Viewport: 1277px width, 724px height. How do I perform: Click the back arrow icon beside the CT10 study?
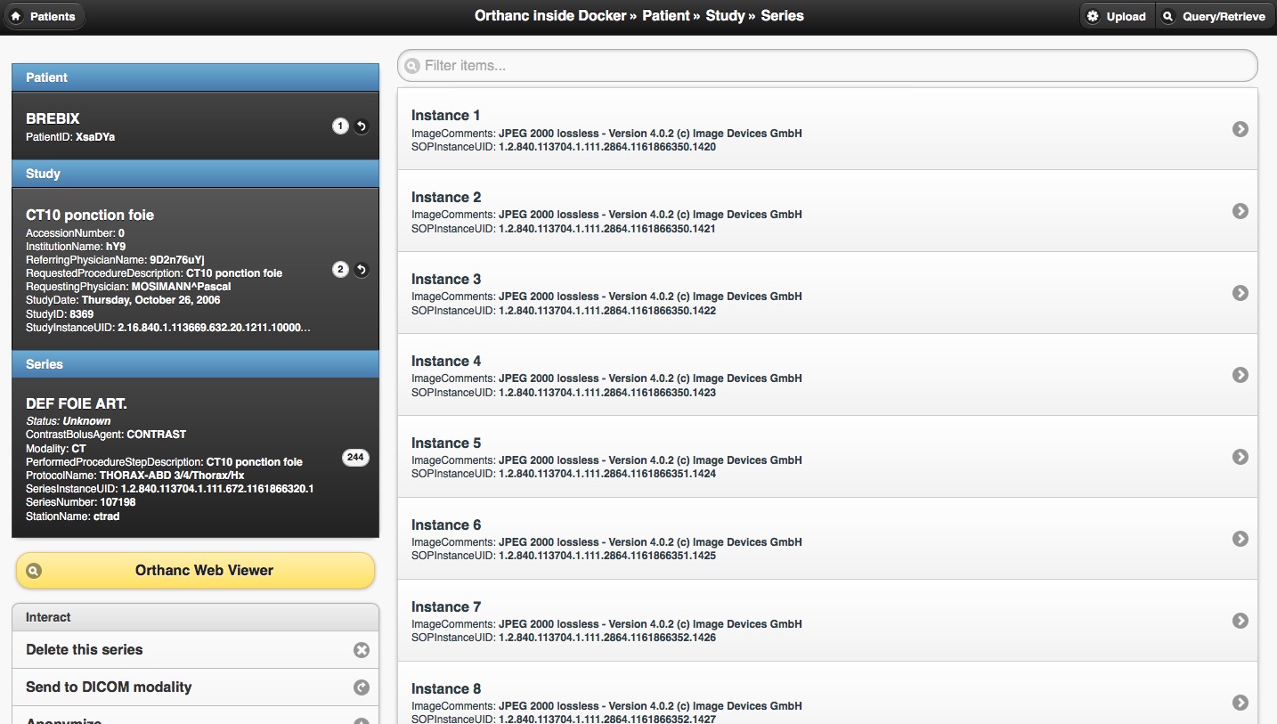pyautogui.click(x=361, y=270)
